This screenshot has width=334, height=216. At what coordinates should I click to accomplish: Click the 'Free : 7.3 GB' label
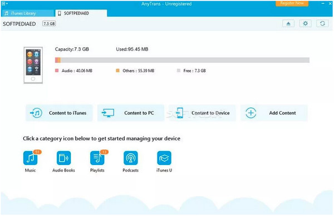[x=194, y=71]
